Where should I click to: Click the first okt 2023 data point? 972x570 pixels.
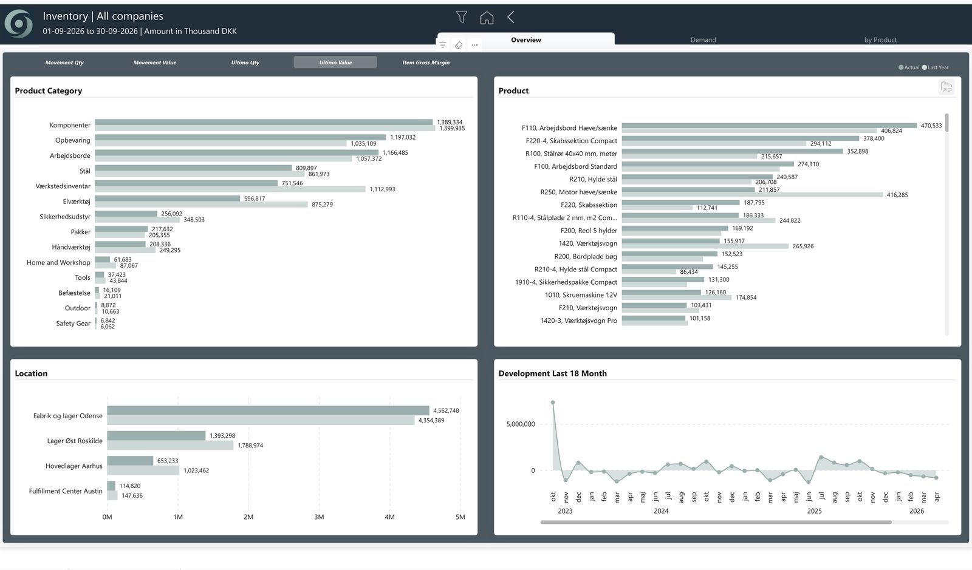tap(553, 402)
